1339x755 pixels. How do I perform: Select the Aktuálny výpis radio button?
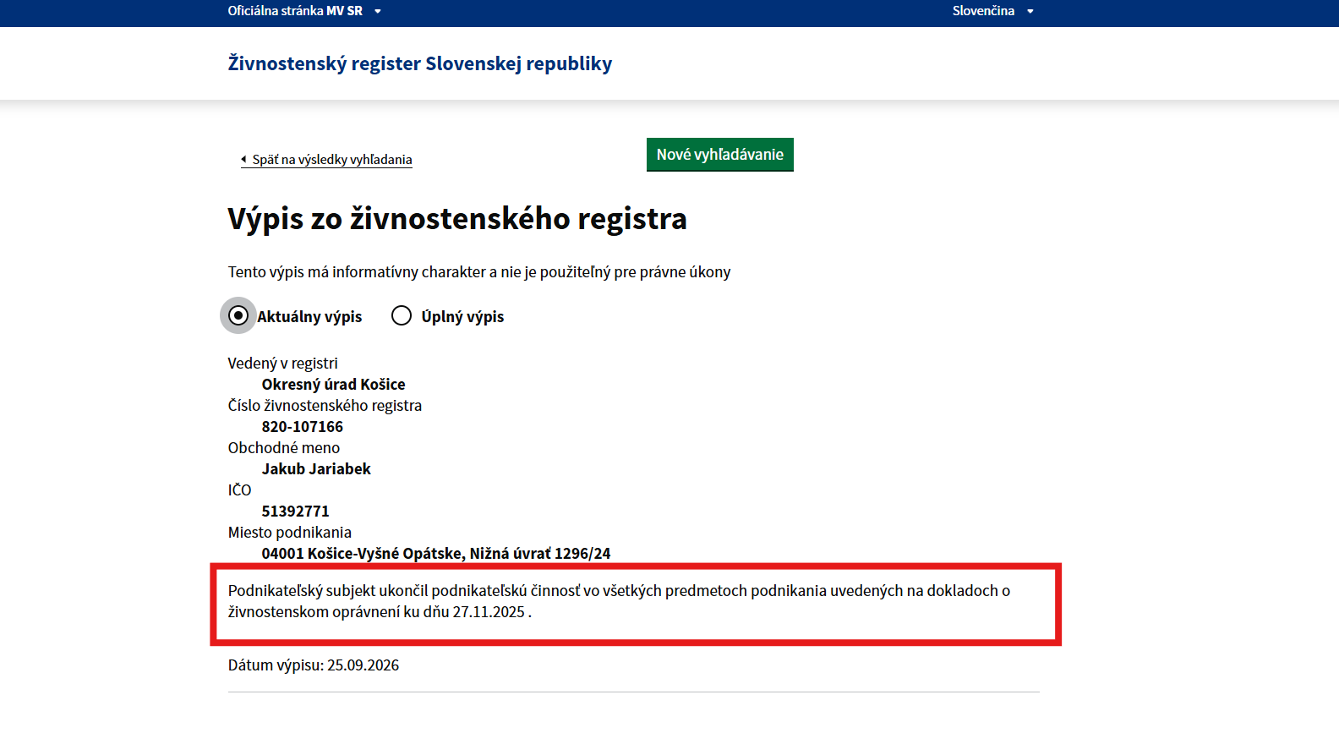[238, 315]
